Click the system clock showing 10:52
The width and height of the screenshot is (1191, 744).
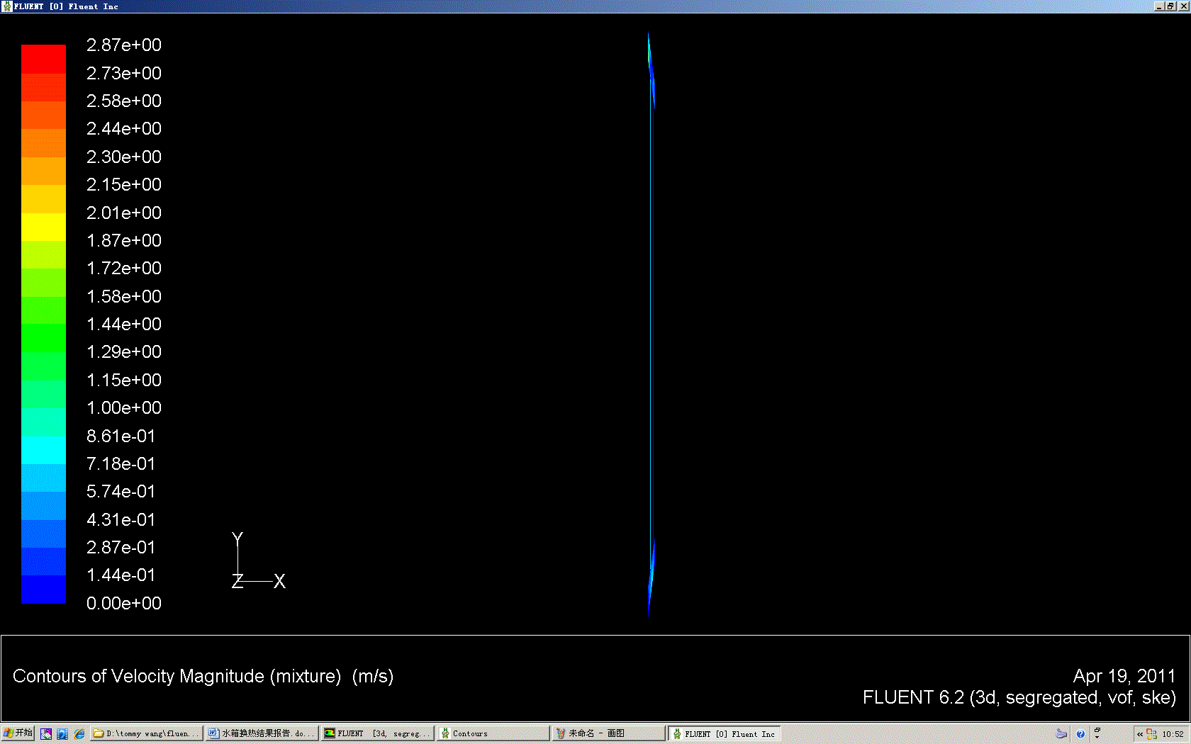[1173, 734]
